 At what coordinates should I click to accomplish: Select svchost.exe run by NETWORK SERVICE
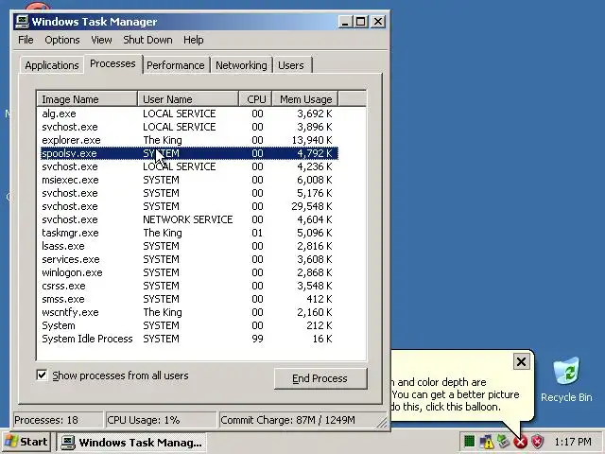click(x=189, y=219)
